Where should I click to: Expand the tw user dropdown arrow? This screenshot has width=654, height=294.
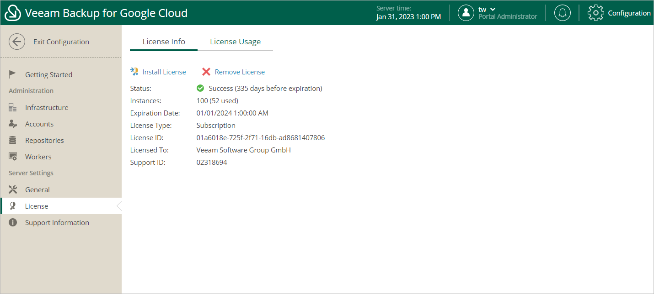[493, 9]
